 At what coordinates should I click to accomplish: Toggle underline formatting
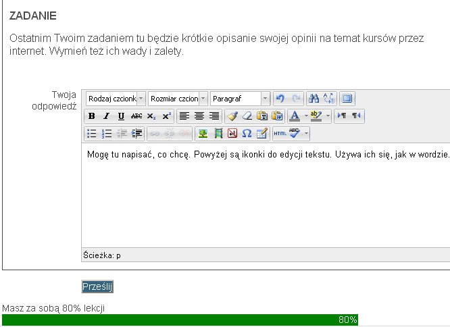[x=121, y=116]
